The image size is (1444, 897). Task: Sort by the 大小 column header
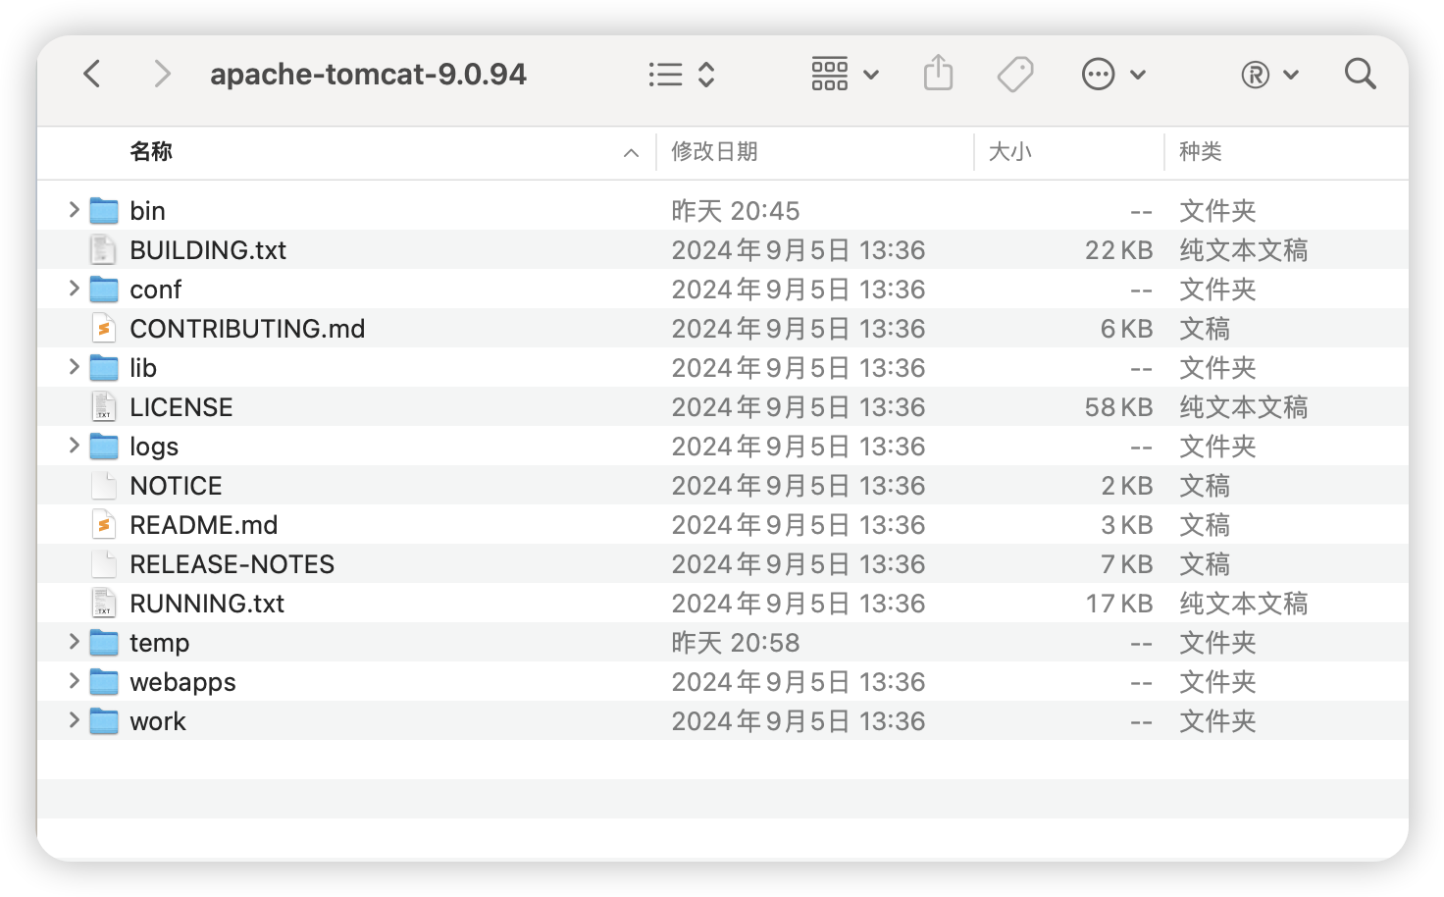coord(1010,151)
